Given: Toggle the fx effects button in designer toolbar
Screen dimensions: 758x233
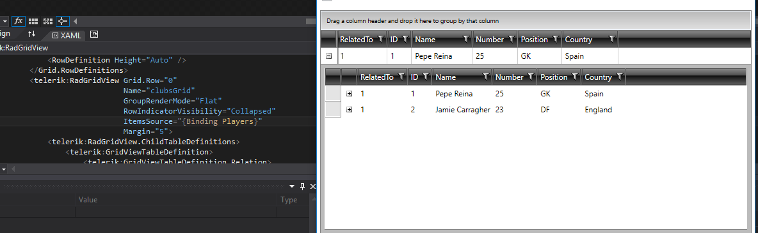Looking at the screenshot, I should (x=19, y=21).
